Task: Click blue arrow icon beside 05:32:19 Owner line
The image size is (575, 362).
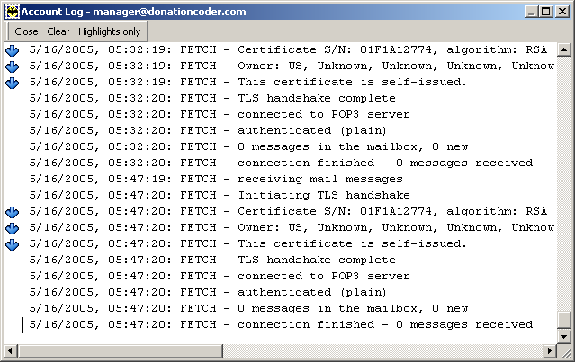Action: coord(12,66)
